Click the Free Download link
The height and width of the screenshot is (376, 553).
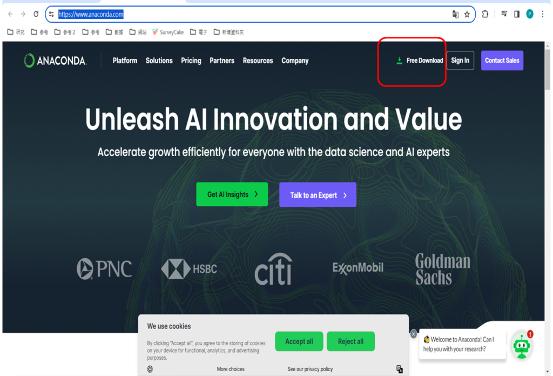[x=420, y=61]
